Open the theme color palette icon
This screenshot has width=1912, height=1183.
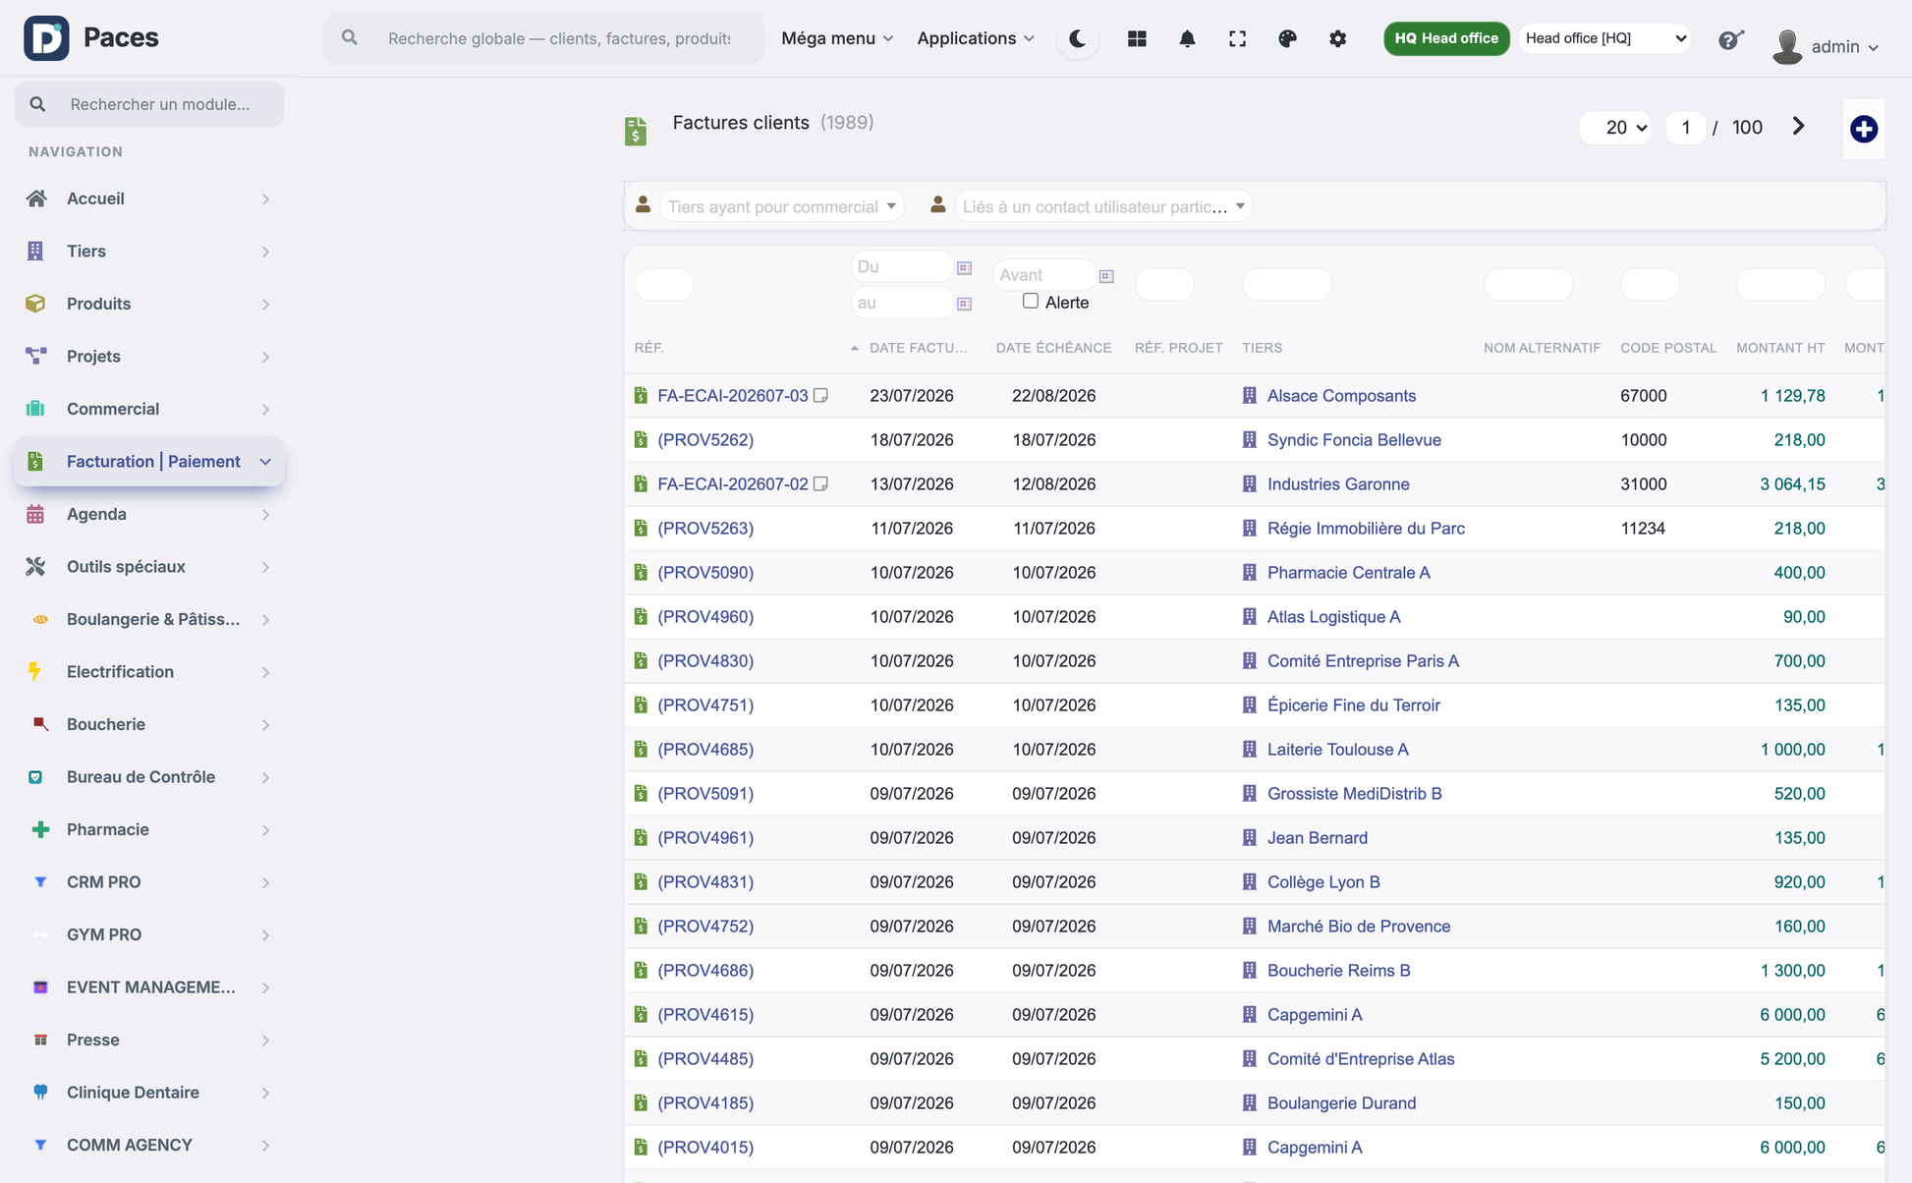pos(1287,38)
